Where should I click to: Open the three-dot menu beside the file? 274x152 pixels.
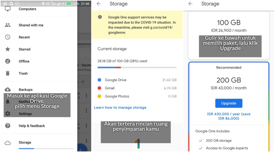pyautogui.click(x=86, y=95)
